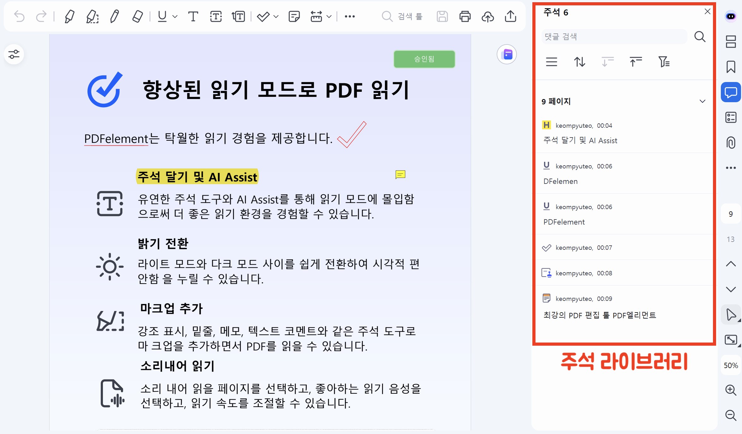Viewport: 742px width, 434px height.
Task: Click the text box tool
Action: click(216, 16)
